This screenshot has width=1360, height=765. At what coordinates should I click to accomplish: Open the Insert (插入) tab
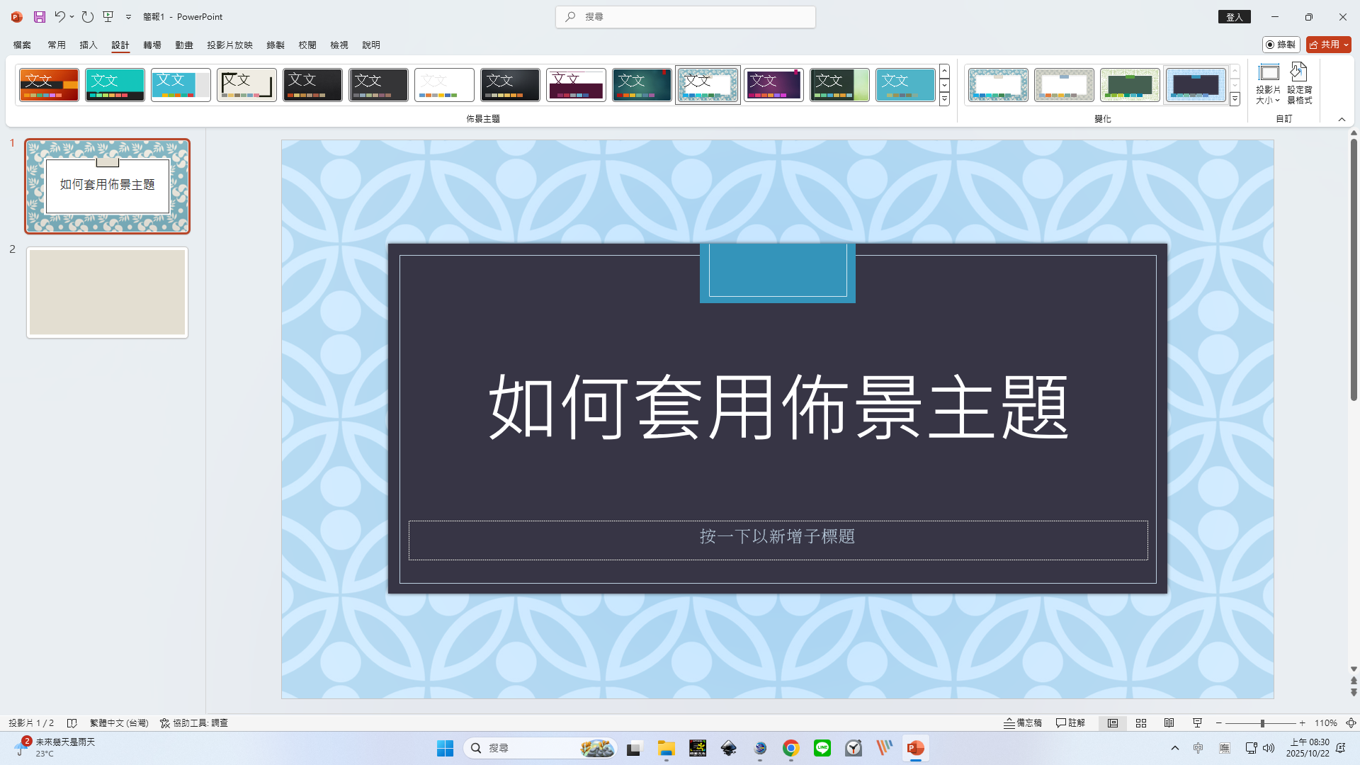point(89,45)
